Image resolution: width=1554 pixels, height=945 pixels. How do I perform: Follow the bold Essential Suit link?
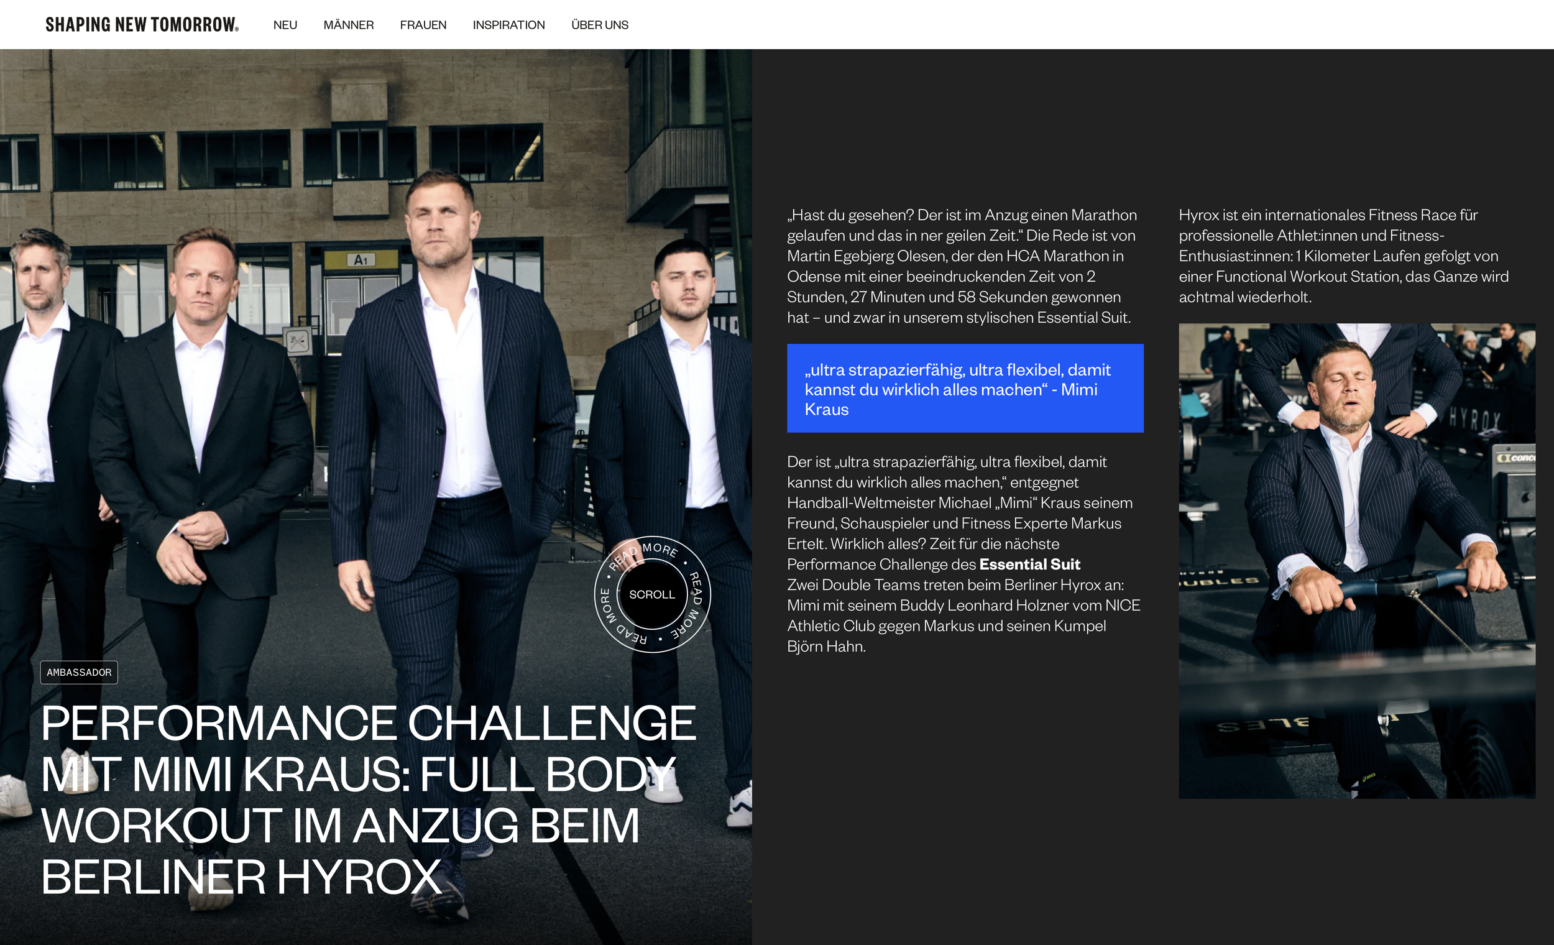(x=1029, y=564)
